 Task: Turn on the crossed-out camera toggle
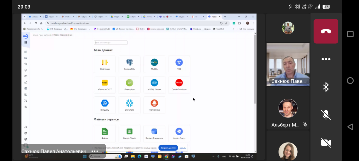326,143
